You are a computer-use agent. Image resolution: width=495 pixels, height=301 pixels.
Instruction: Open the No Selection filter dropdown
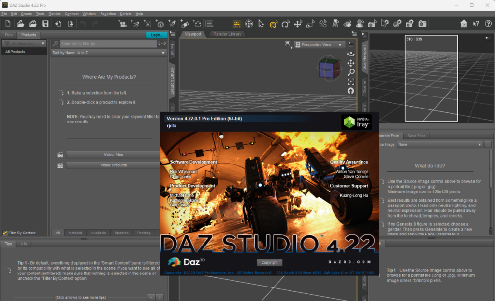[x=24, y=44]
